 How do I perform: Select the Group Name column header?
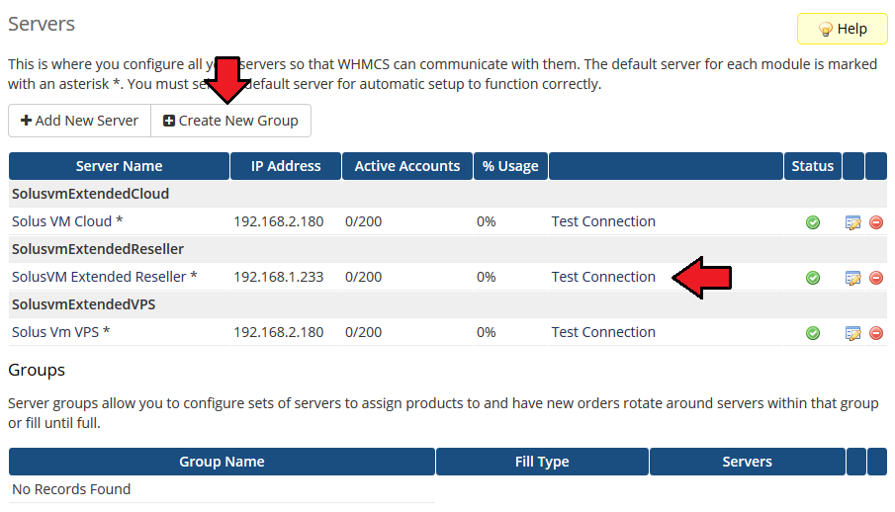222,462
